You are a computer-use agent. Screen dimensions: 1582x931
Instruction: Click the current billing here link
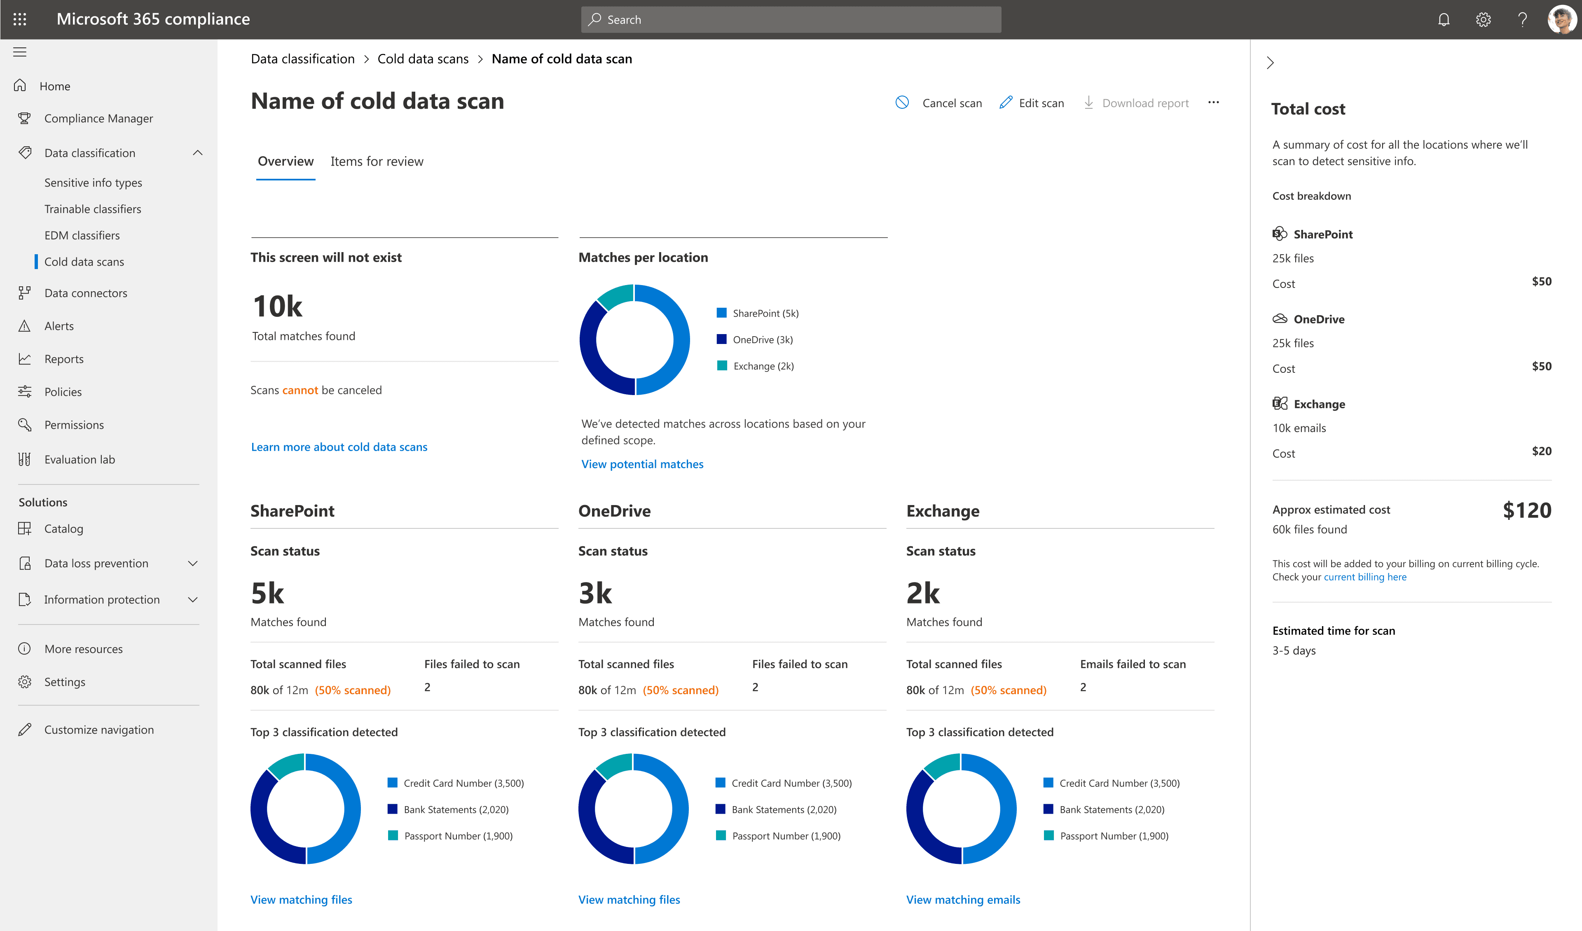(1365, 577)
